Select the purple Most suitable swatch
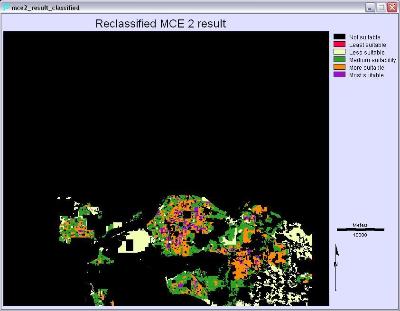400x311 pixels. pos(339,75)
